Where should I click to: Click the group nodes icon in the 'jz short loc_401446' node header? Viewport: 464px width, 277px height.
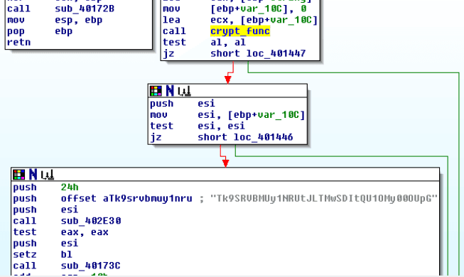click(x=185, y=91)
